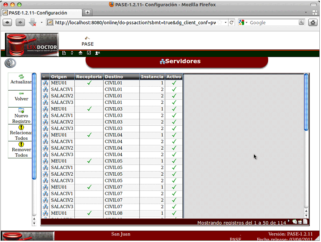Toggle Activo checkmark for MEU01 CIVIL01 row
The height and width of the screenshot is (242, 321).
pos(174,83)
